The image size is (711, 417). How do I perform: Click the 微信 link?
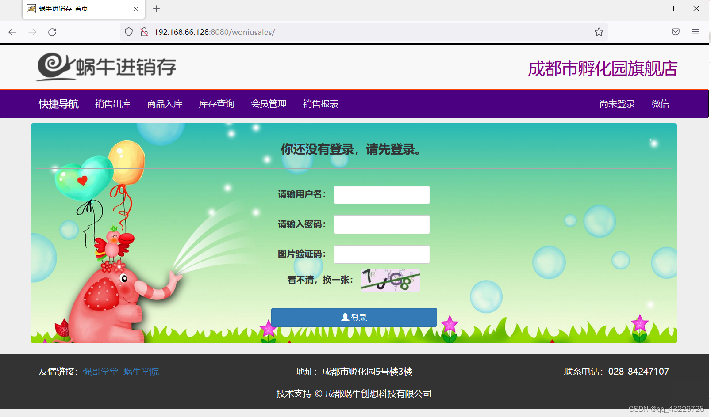coord(660,104)
